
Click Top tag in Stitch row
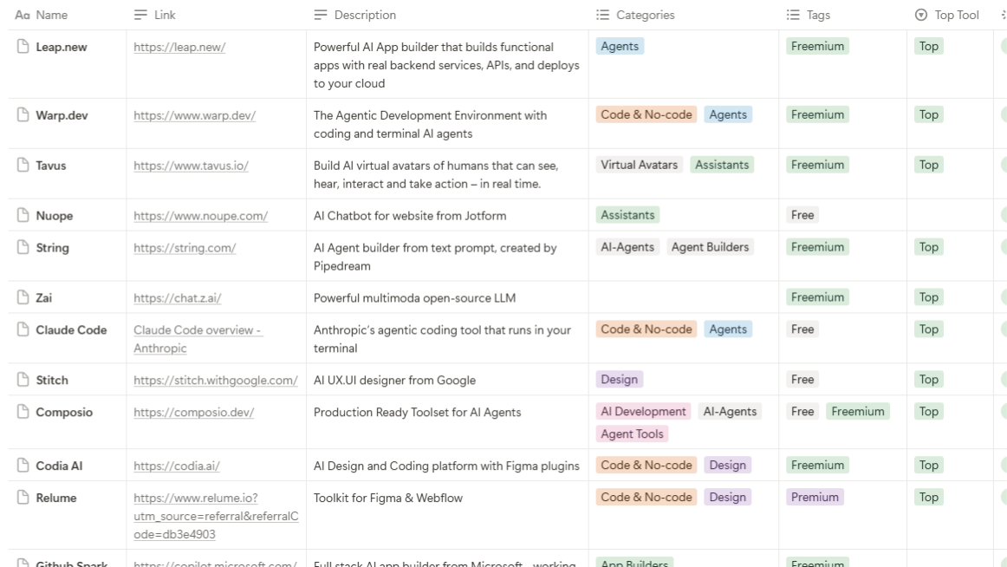(x=929, y=379)
